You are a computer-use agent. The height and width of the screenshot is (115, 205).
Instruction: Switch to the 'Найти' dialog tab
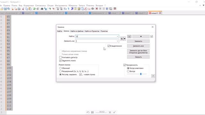pos(60,31)
